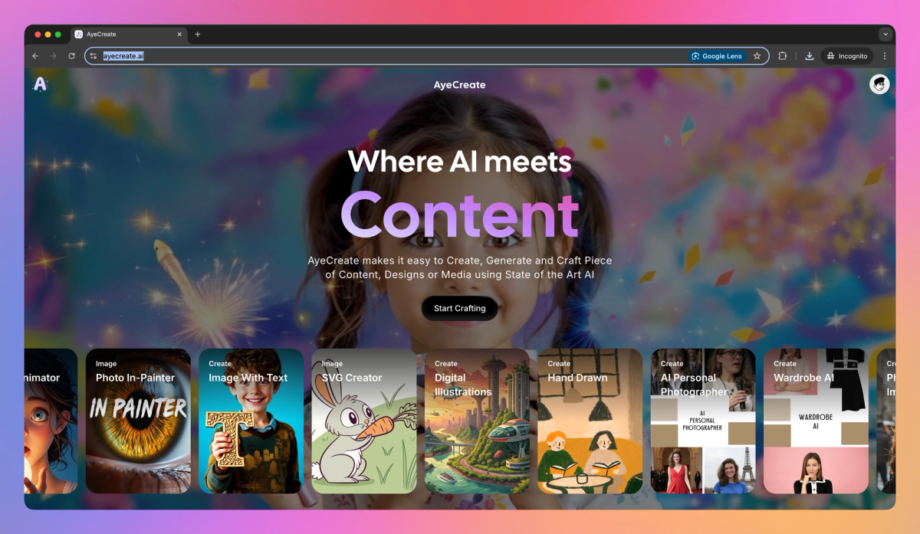This screenshot has height=534, width=920.
Task: Click the address bar URL field
Action: click(x=307, y=55)
